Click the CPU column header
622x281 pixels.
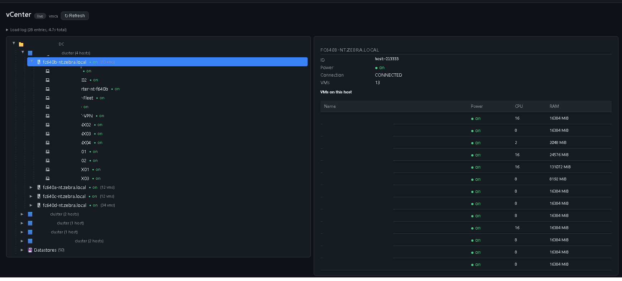[519, 106]
